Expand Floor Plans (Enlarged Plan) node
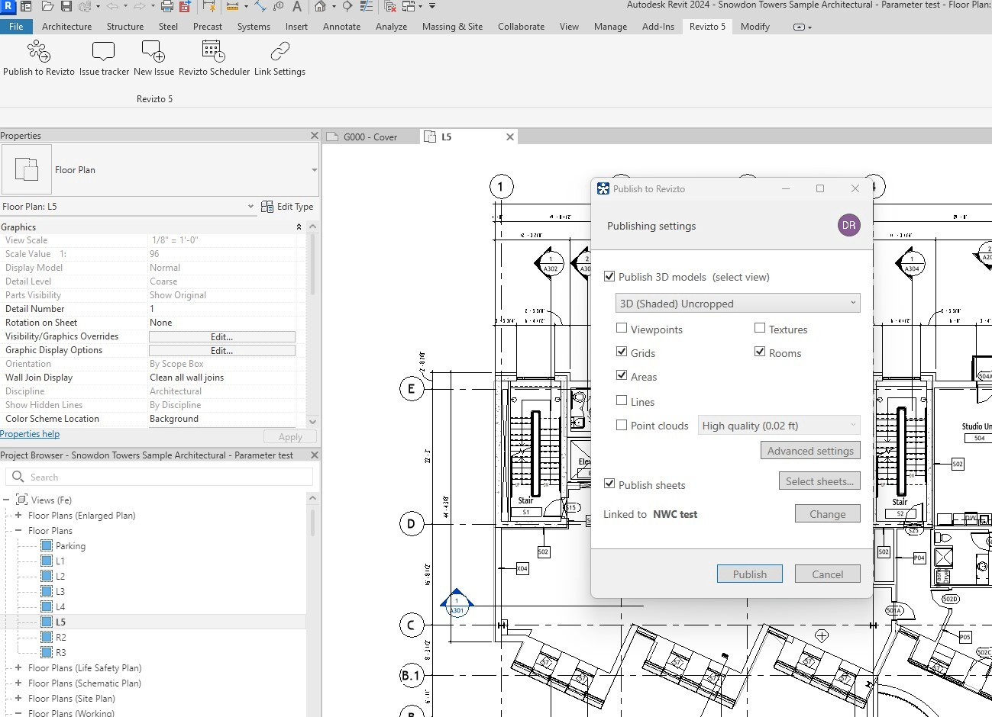Image resolution: width=992 pixels, height=717 pixels. (18, 516)
